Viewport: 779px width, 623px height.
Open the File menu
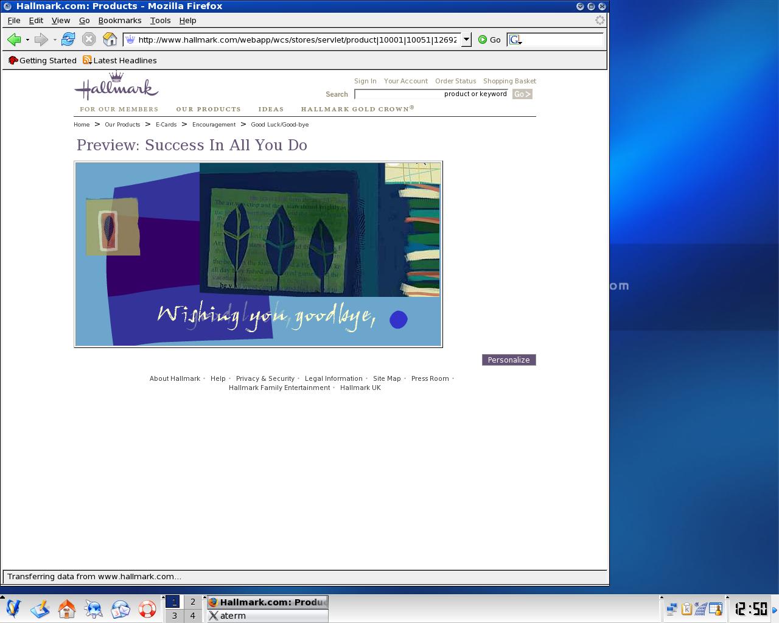click(14, 20)
